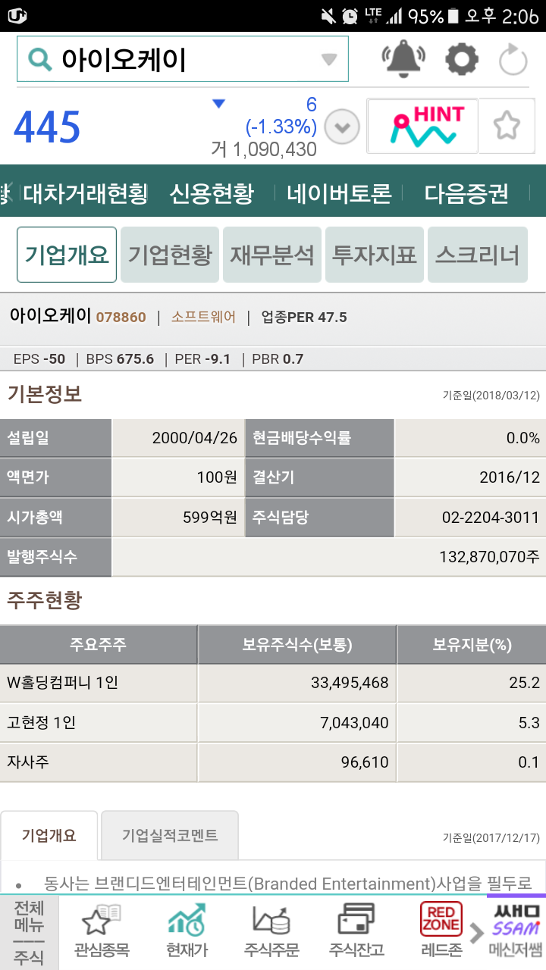Refresh the quote with the reload icon

point(513,59)
